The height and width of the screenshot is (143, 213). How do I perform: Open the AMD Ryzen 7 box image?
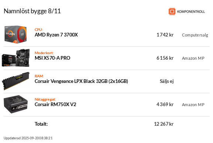point(16,35)
